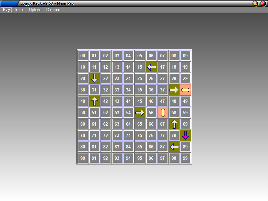Select tile 99
Screen dimensions: 268x201
(186, 158)
